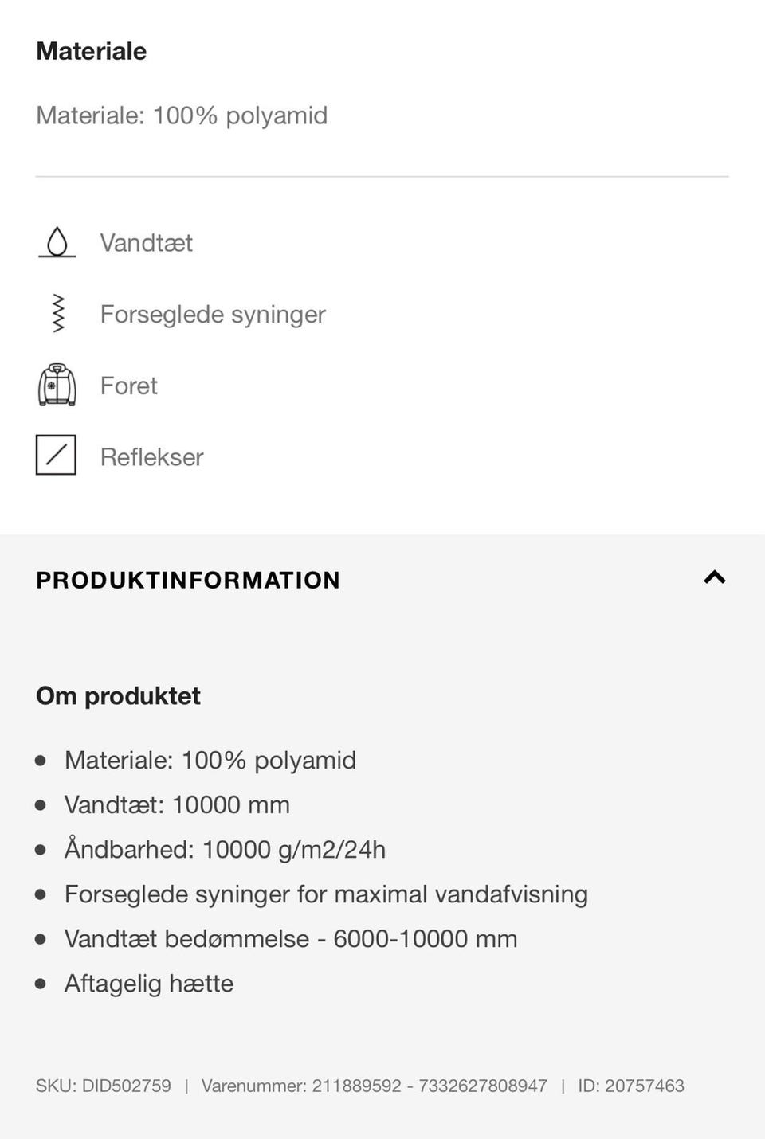Click the Foret feature label

tap(128, 386)
